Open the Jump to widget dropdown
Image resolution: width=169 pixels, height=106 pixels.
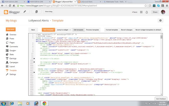coord(64,30)
